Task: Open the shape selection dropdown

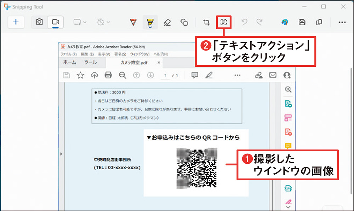Action: (x=84, y=22)
